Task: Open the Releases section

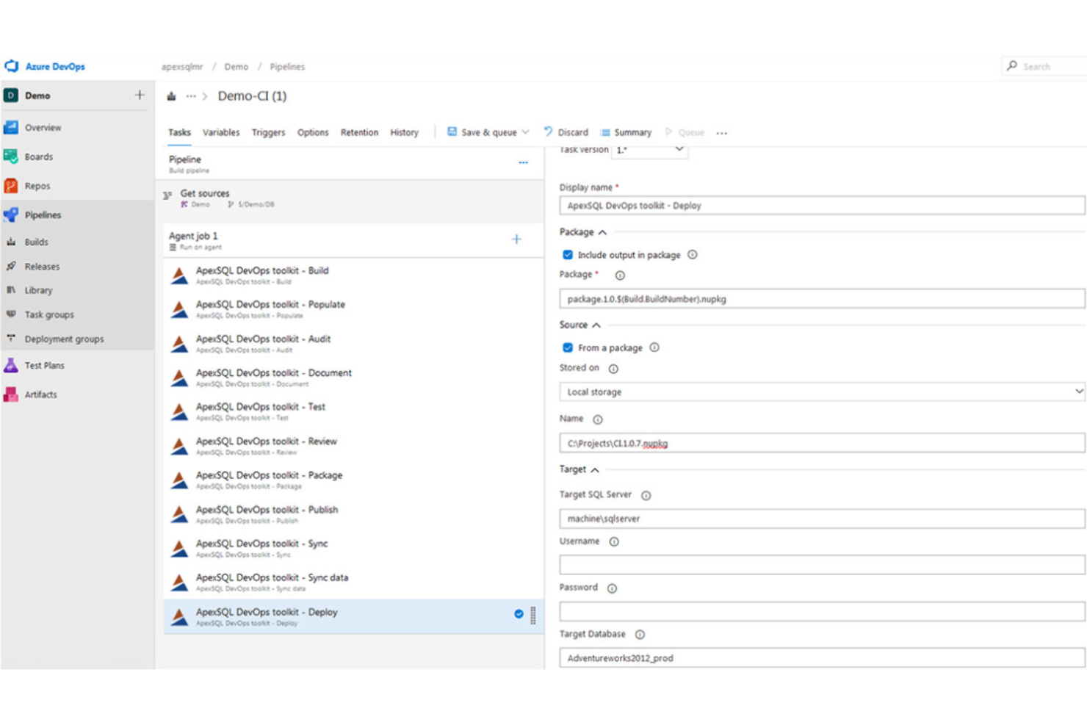Action: pos(42,266)
